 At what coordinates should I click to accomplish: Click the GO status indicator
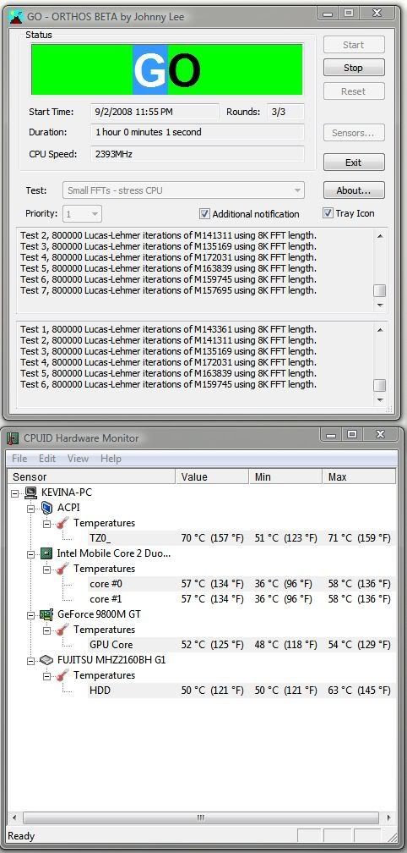click(x=166, y=69)
